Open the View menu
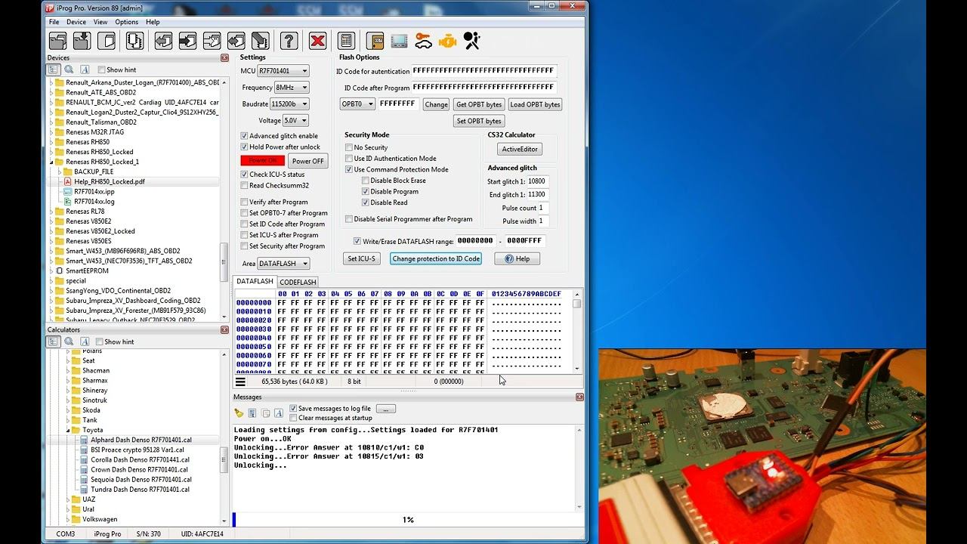Viewport: 967px width, 544px height. tap(100, 22)
